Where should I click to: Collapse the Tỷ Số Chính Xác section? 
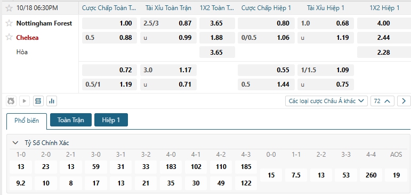pos(15,143)
